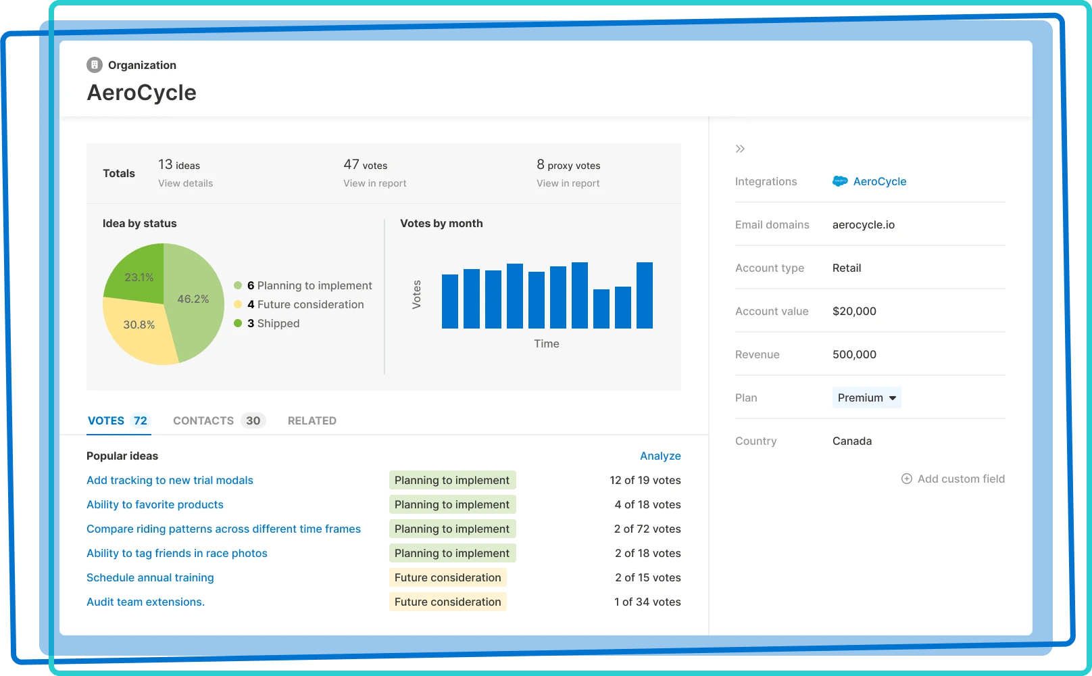Click the 30 count badge on Contacts tab
This screenshot has width=1092, height=676.
coord(253,420)
